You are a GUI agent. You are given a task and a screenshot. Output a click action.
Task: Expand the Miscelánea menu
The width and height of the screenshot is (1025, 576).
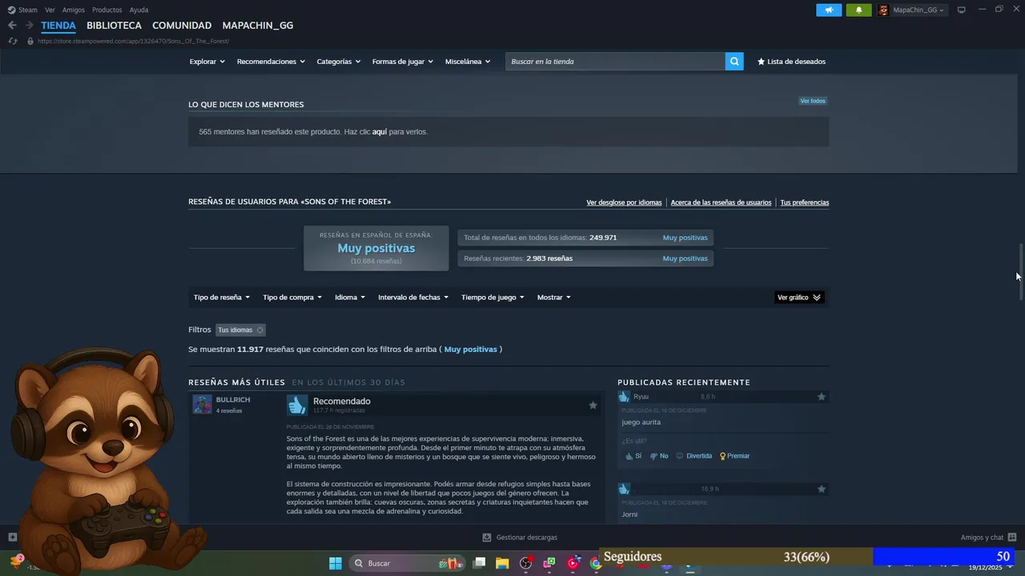pos(468,62)
